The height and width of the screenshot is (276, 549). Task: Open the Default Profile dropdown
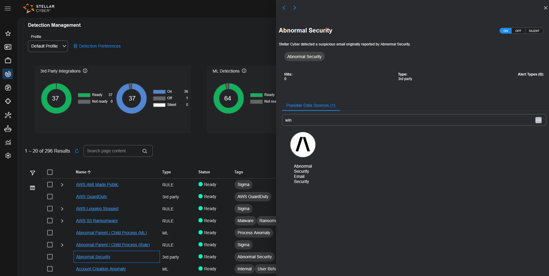(48, 46)
